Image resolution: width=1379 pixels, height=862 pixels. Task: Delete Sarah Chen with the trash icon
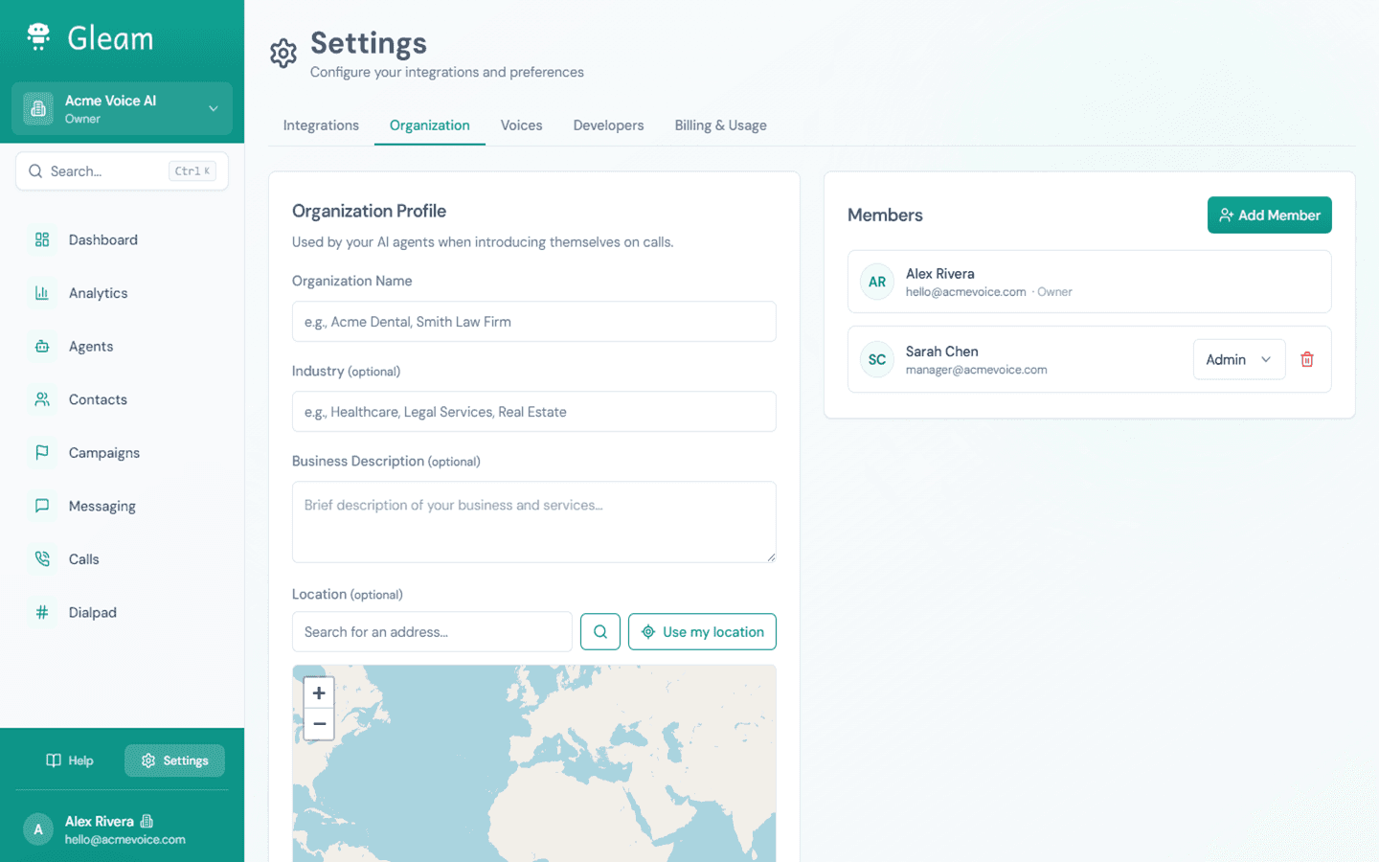1307,359
